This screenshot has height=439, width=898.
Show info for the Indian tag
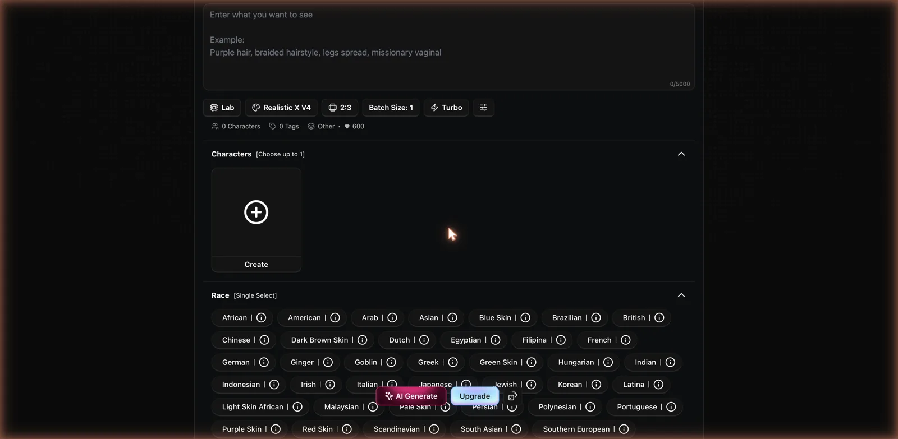[x=670, y=363]
